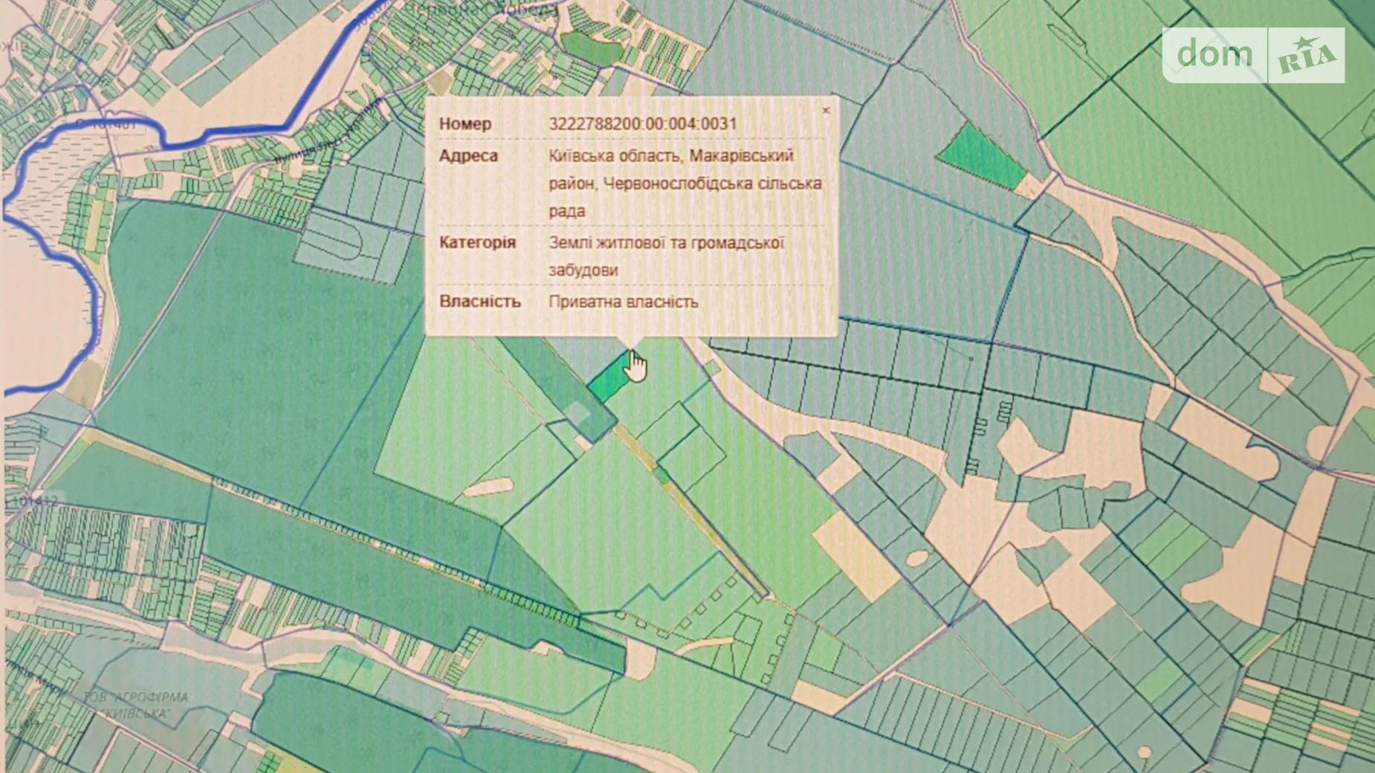Viewport: 1375px width, 773px height.
Task: Select the highlighted parcel under the hand cursor
Action: pos(608,379)
